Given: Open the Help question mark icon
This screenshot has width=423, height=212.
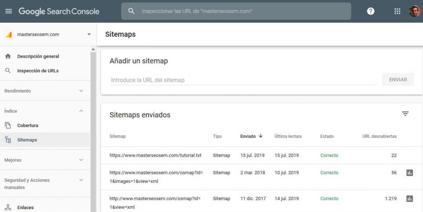Looking at the screenshot, I should click(371, 11).
